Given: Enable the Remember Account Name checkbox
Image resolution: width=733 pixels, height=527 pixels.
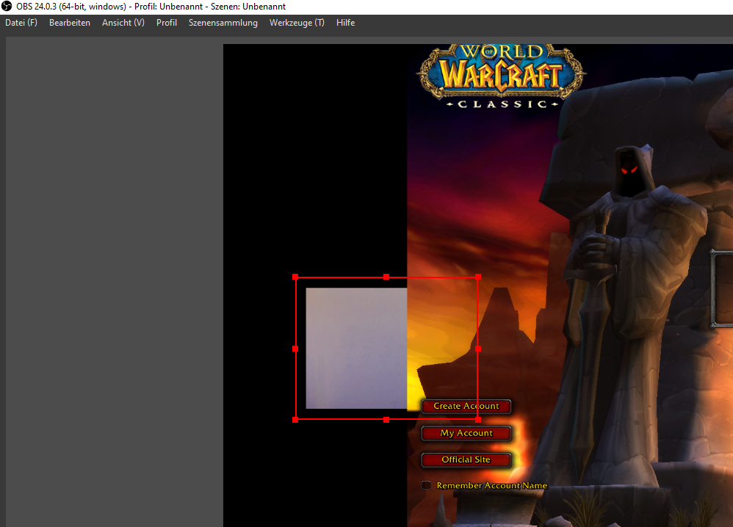Looking at the screenshot, I should click(426, 485).
